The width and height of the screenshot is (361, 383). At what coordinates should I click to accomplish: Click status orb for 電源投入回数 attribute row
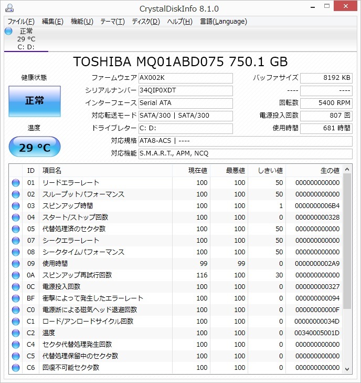pyautogui.click(x=16, y=287)
